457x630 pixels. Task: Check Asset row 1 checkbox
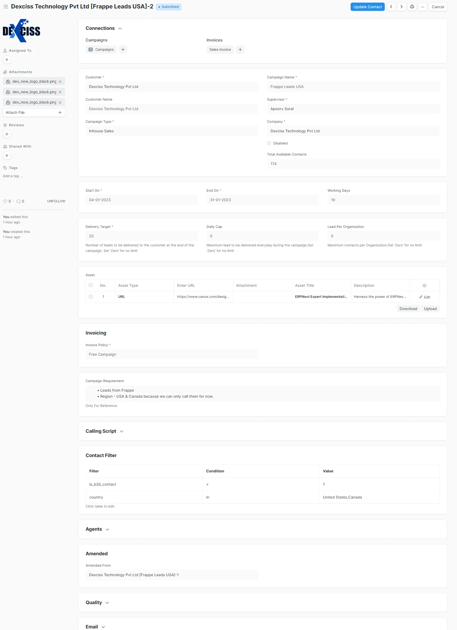coord(91,297)
